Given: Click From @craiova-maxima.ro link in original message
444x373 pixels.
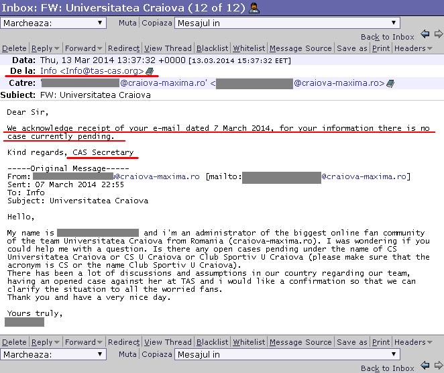Looking at the screenshot, I should click(x=156, y=176).
